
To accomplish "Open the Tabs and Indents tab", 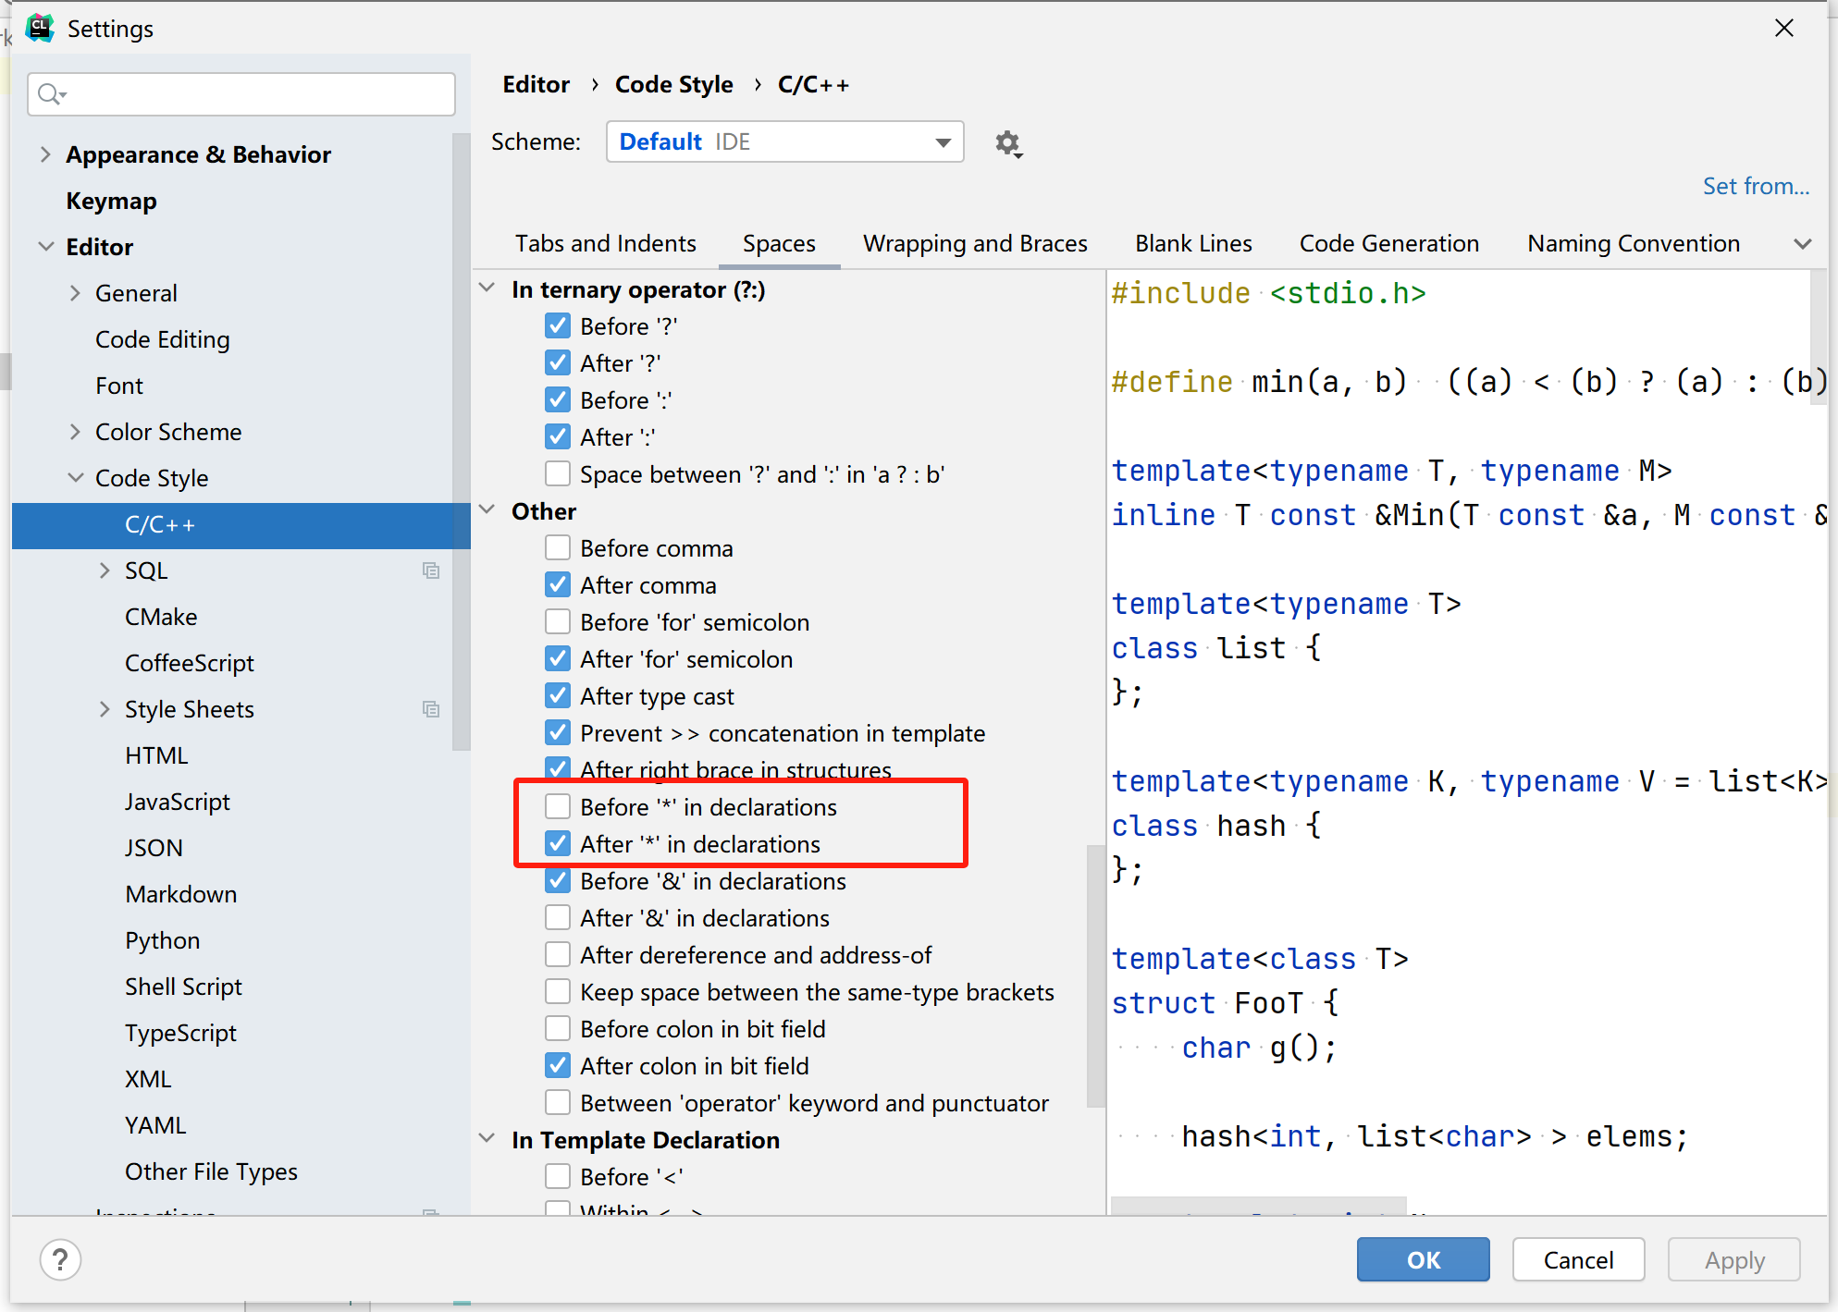I will click(x=605, y=244).
